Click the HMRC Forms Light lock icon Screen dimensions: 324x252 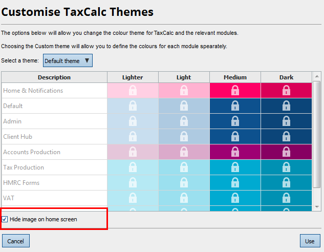click(x=184, y=182)
